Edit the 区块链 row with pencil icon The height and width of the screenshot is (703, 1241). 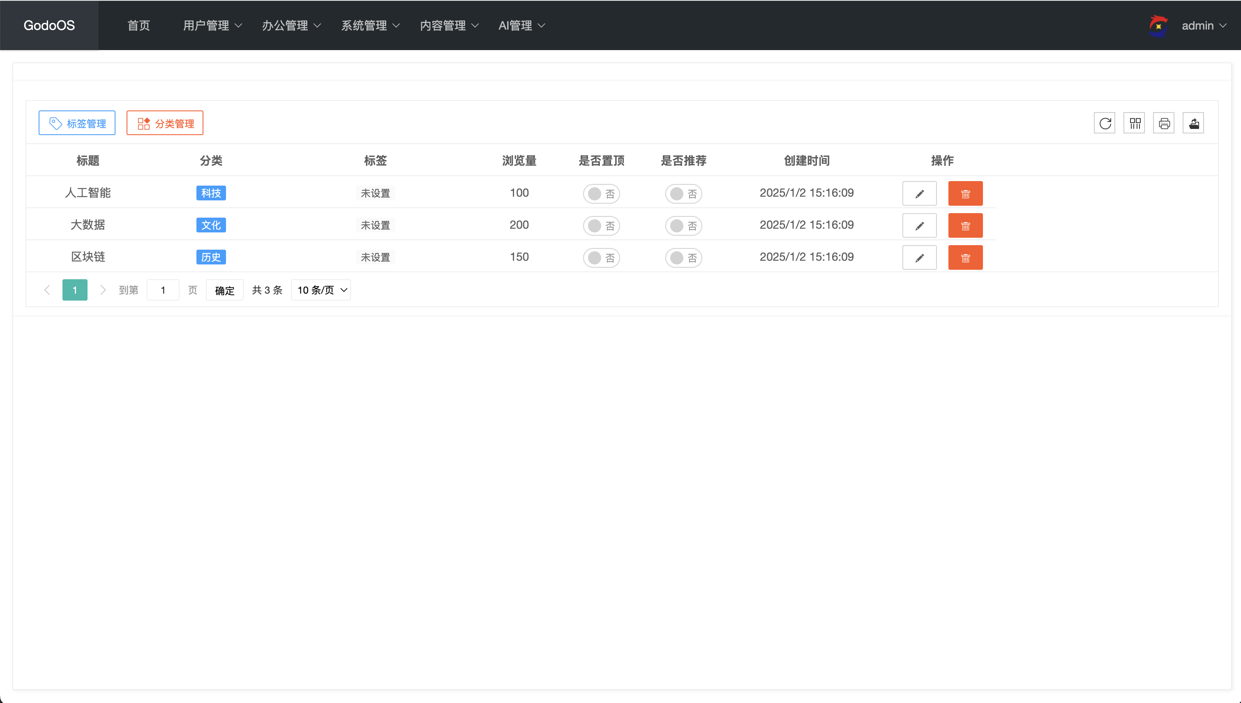[919, 258]
